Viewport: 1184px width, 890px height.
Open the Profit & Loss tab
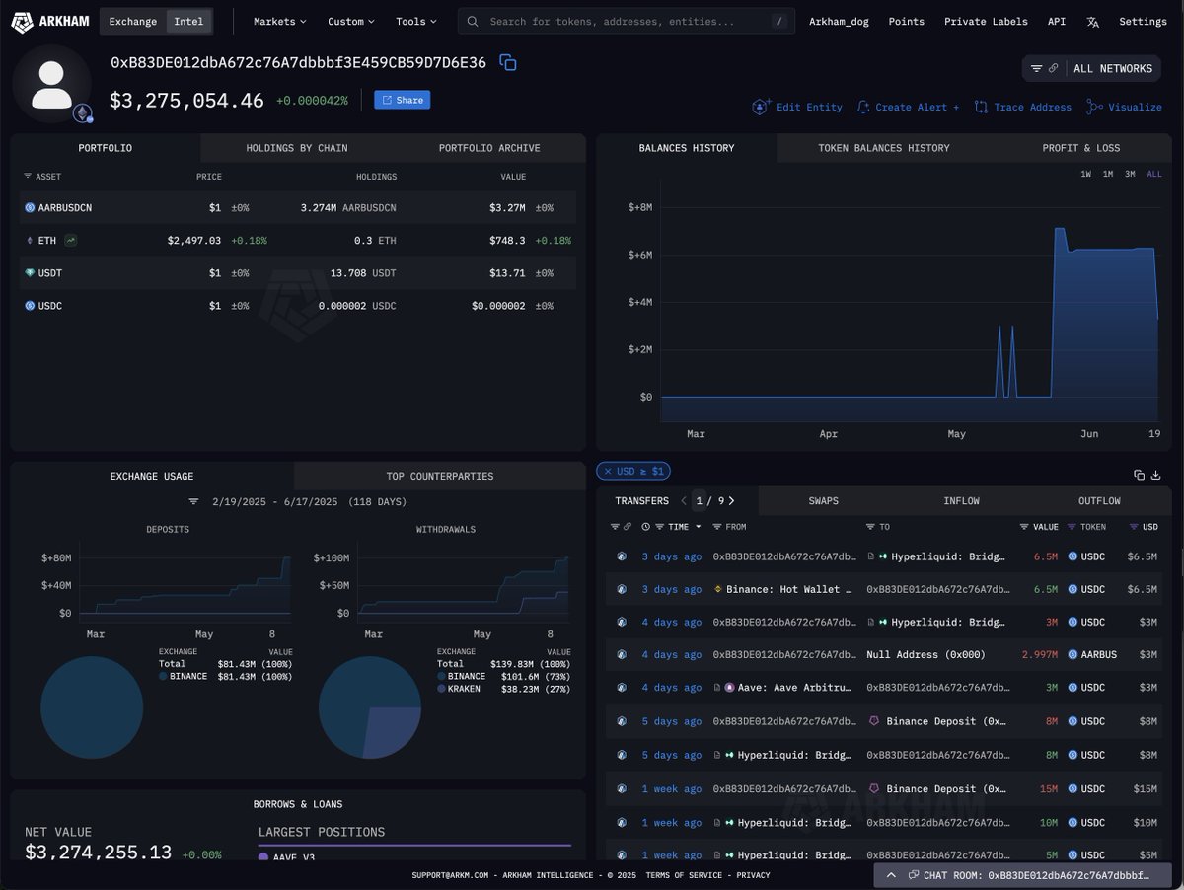click(x=1080, y=148)
